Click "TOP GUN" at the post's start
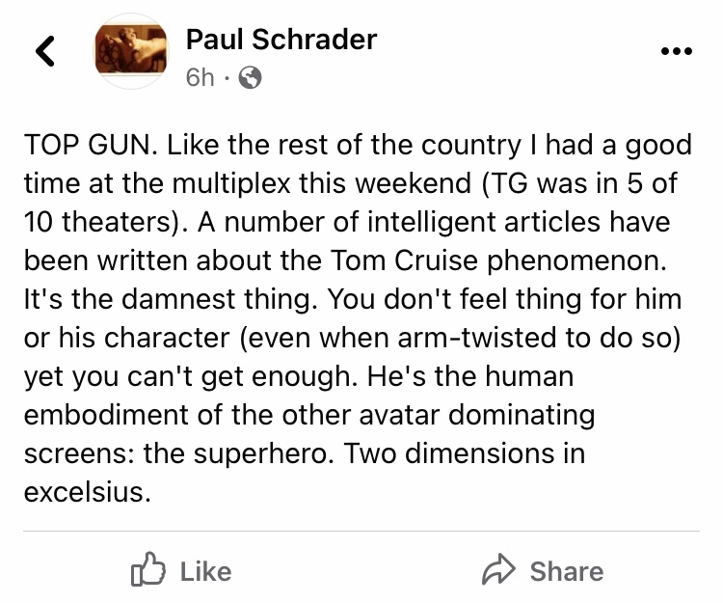Screen dimensions: 723x603 83,145
